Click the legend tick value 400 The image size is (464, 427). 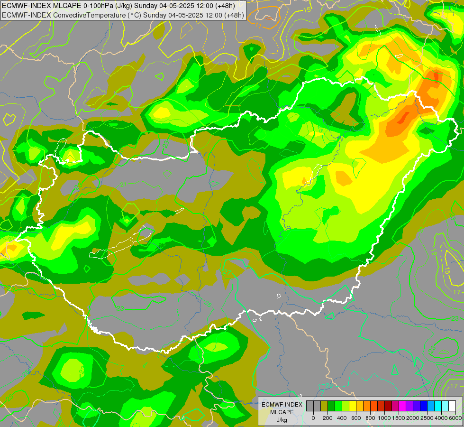pyautogui.click(x=342, y=418)
